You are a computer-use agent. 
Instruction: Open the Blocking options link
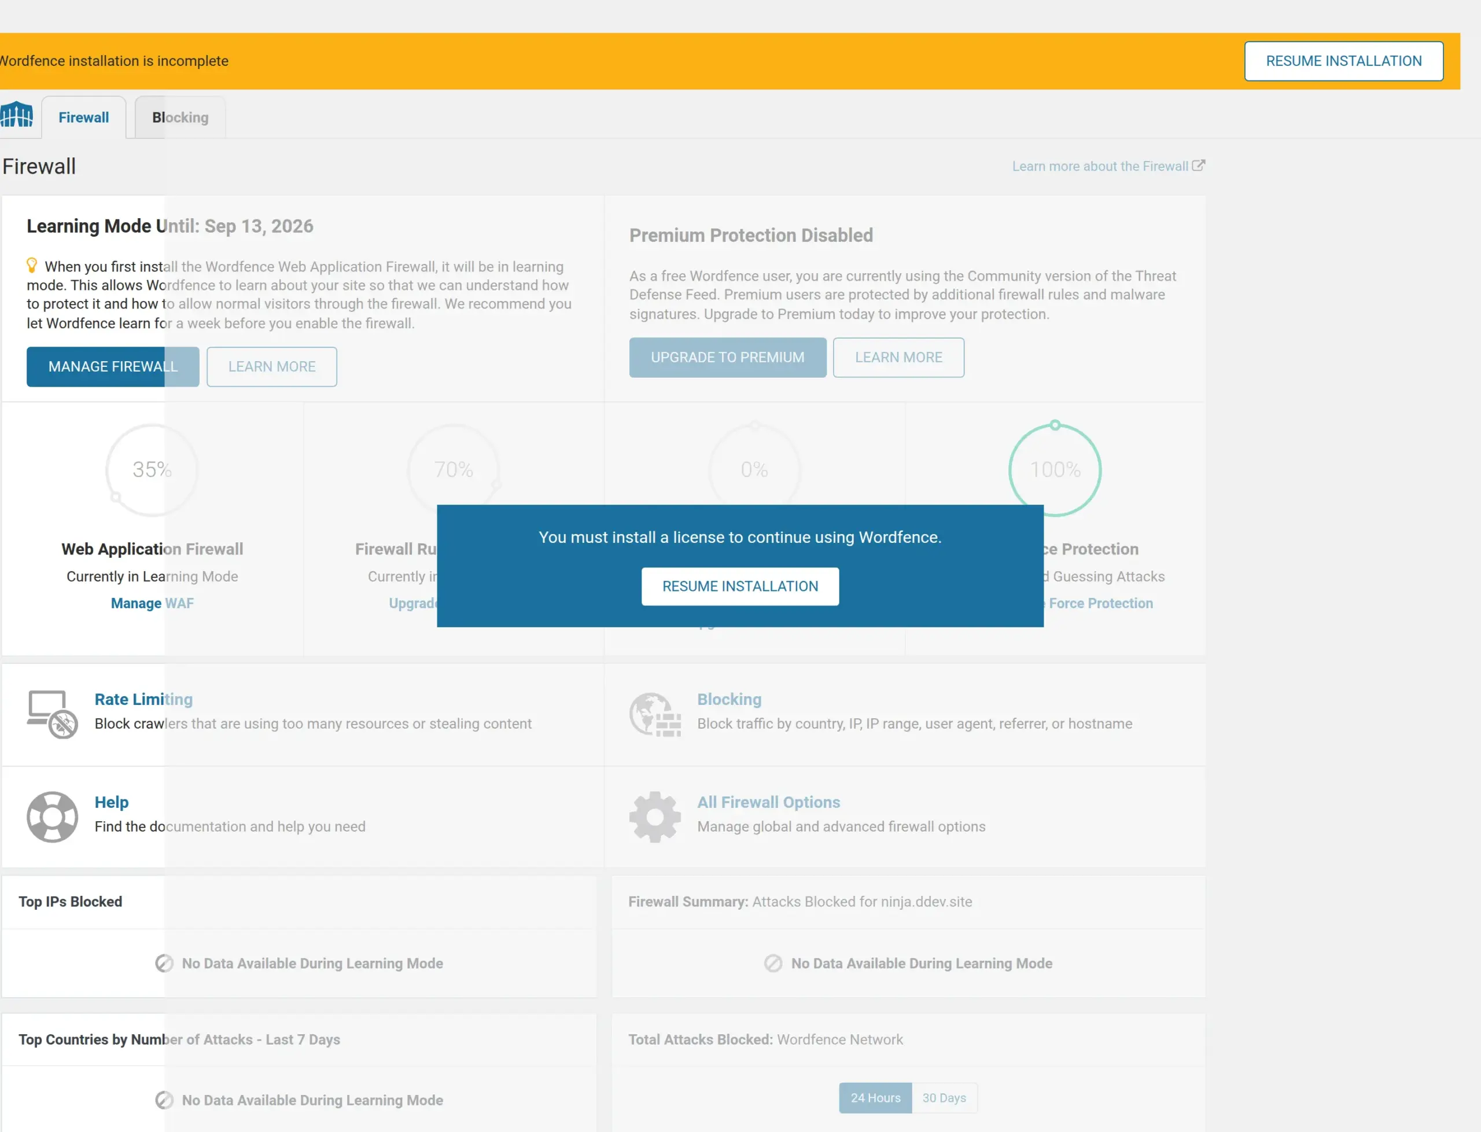click(730, 700)
